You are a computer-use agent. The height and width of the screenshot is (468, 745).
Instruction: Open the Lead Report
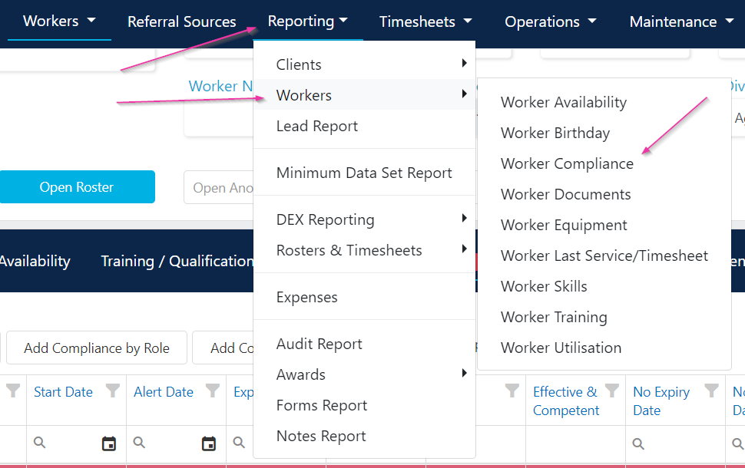tap(364, 126)
